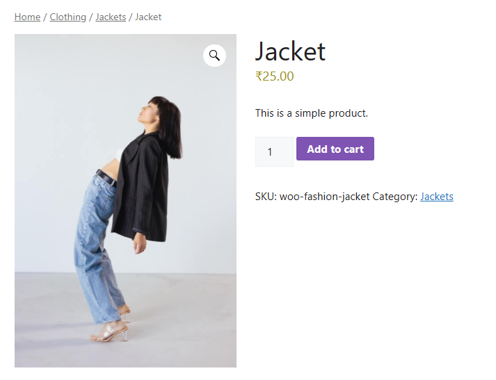The height and width of the screenshot is (380, 496).
Task: Click the current Jacket breadcrumb text
Action: pos(148,17)
